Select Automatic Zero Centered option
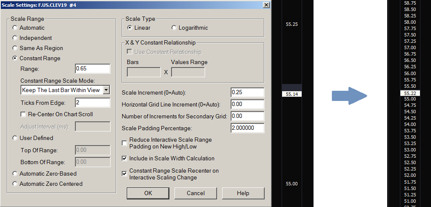This screenshot has height=207, width=431. click(15, 184)
